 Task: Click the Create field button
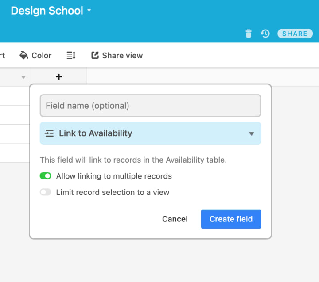click(231, 219)
